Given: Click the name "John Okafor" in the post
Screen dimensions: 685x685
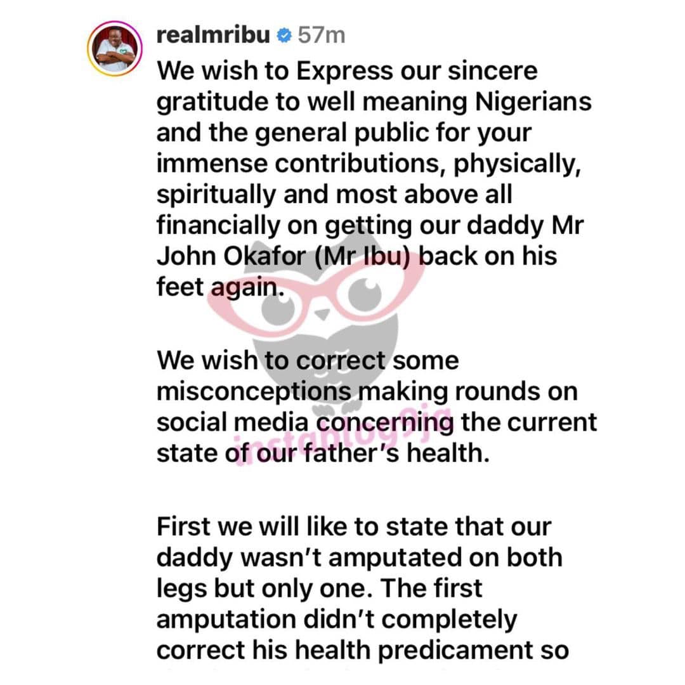Looking at the screenshot, I should click(x=231, y=256).
